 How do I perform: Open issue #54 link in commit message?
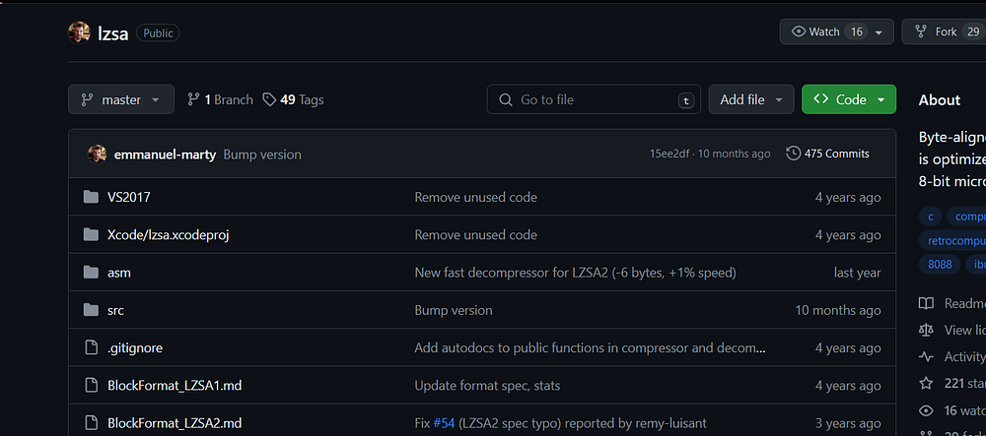(x=444, y=423)
